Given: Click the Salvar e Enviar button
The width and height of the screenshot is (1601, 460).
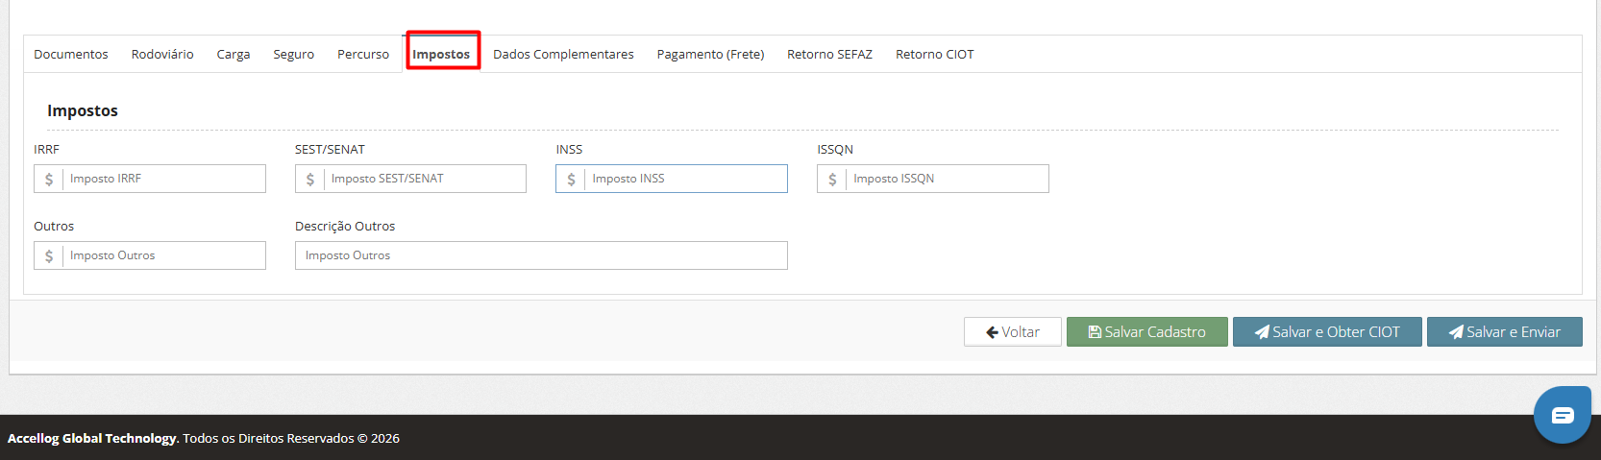Looking at the screenshot, I should point(1505,331).
